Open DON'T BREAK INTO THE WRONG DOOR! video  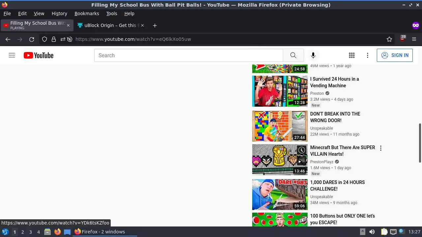coord(335,117)
